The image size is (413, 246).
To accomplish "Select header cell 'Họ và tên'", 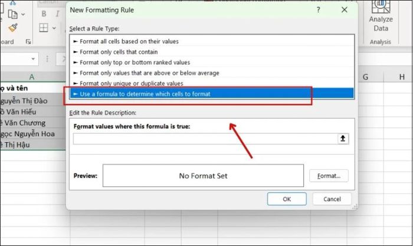I will click(x=32, y=88).
